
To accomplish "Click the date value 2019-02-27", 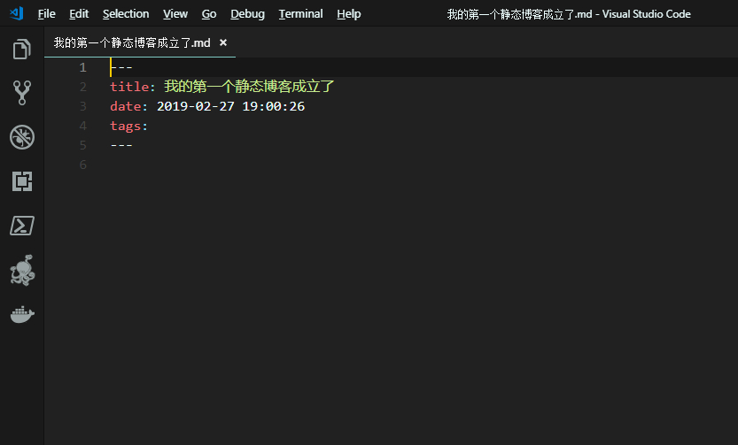I will [195, 106].
